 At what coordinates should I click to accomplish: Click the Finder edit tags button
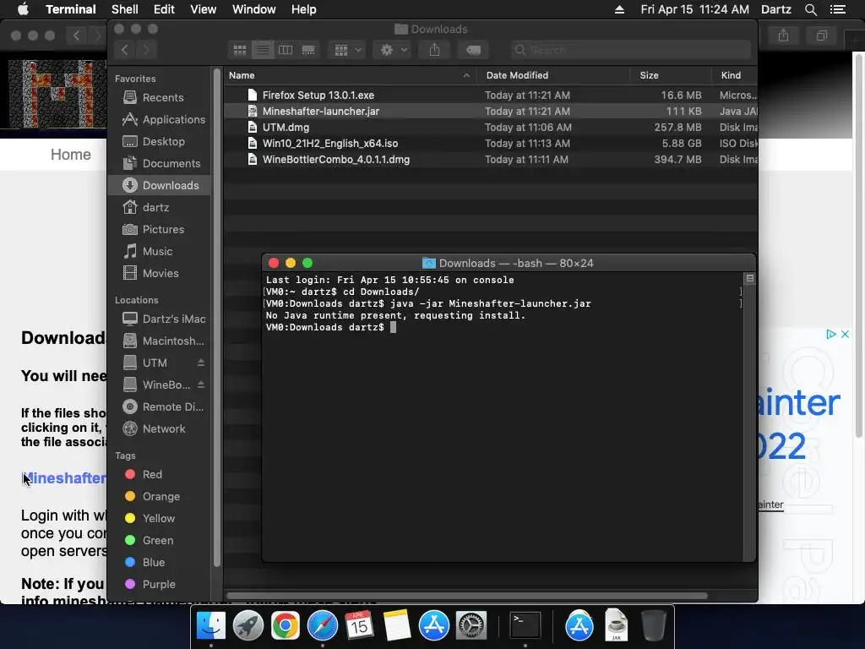coord(473,50)
